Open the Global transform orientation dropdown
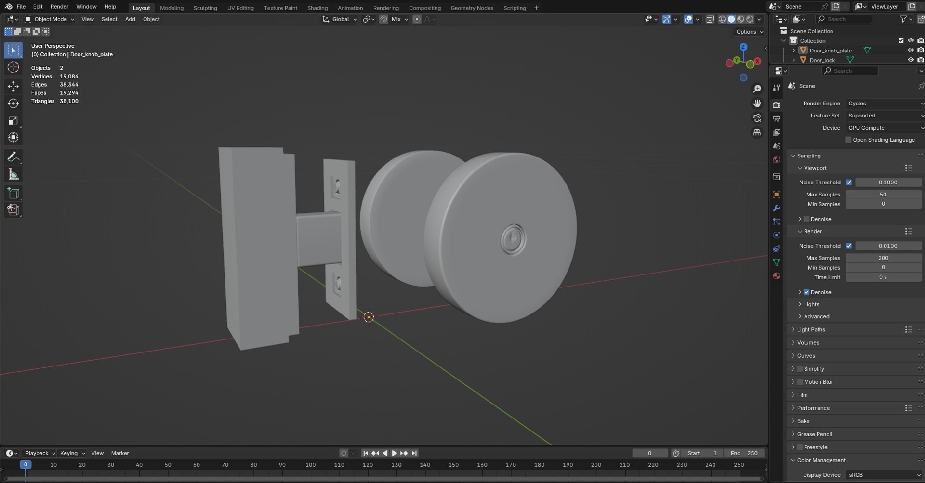The width and height of the screenshot is (925, 483). click(x=340, y=19)
